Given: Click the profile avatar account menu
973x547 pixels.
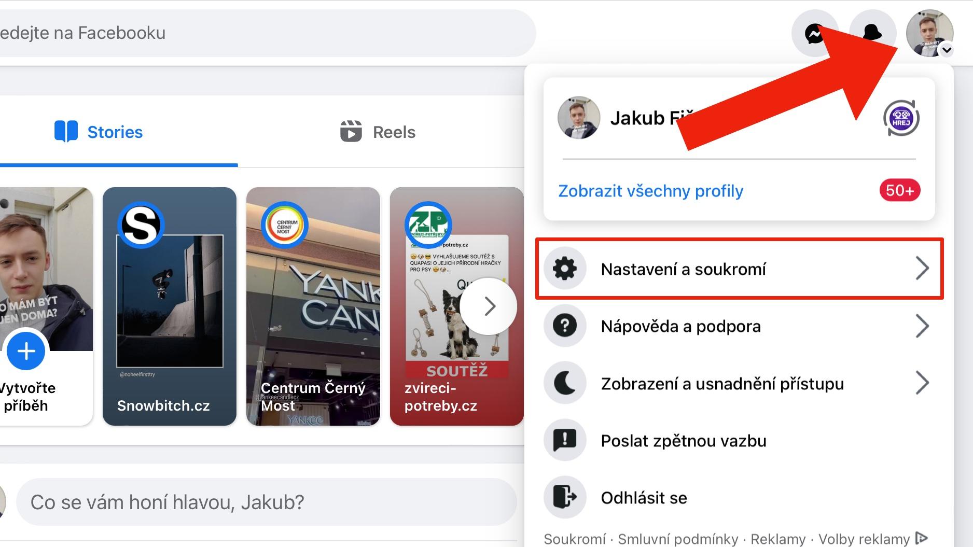Looking at the screenshot, I should point(929,33).
